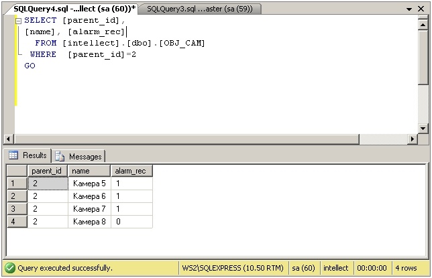The width and height of the screenshot is (432, 278).
Task: Select the SQLQuery4.sql tab
Action: pyautogui.click(x=72, y=8)
